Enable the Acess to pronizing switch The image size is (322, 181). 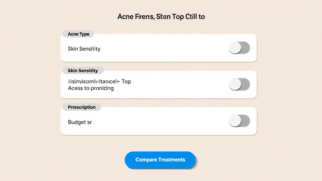pos(239,84)
